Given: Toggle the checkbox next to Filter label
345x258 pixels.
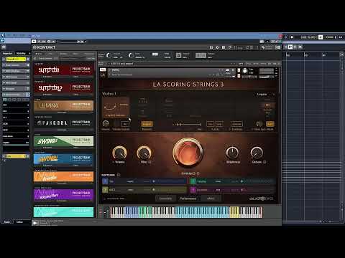Looking at the screenshot, I should coord(149,162).
